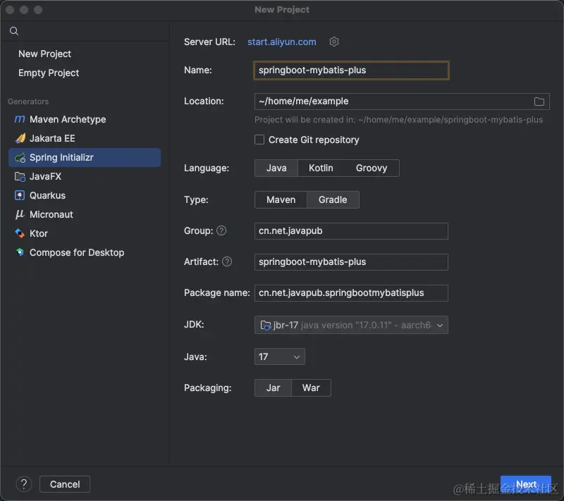
Task: Open the start.aliyun.com server link
Action: [x=281, y=42]
